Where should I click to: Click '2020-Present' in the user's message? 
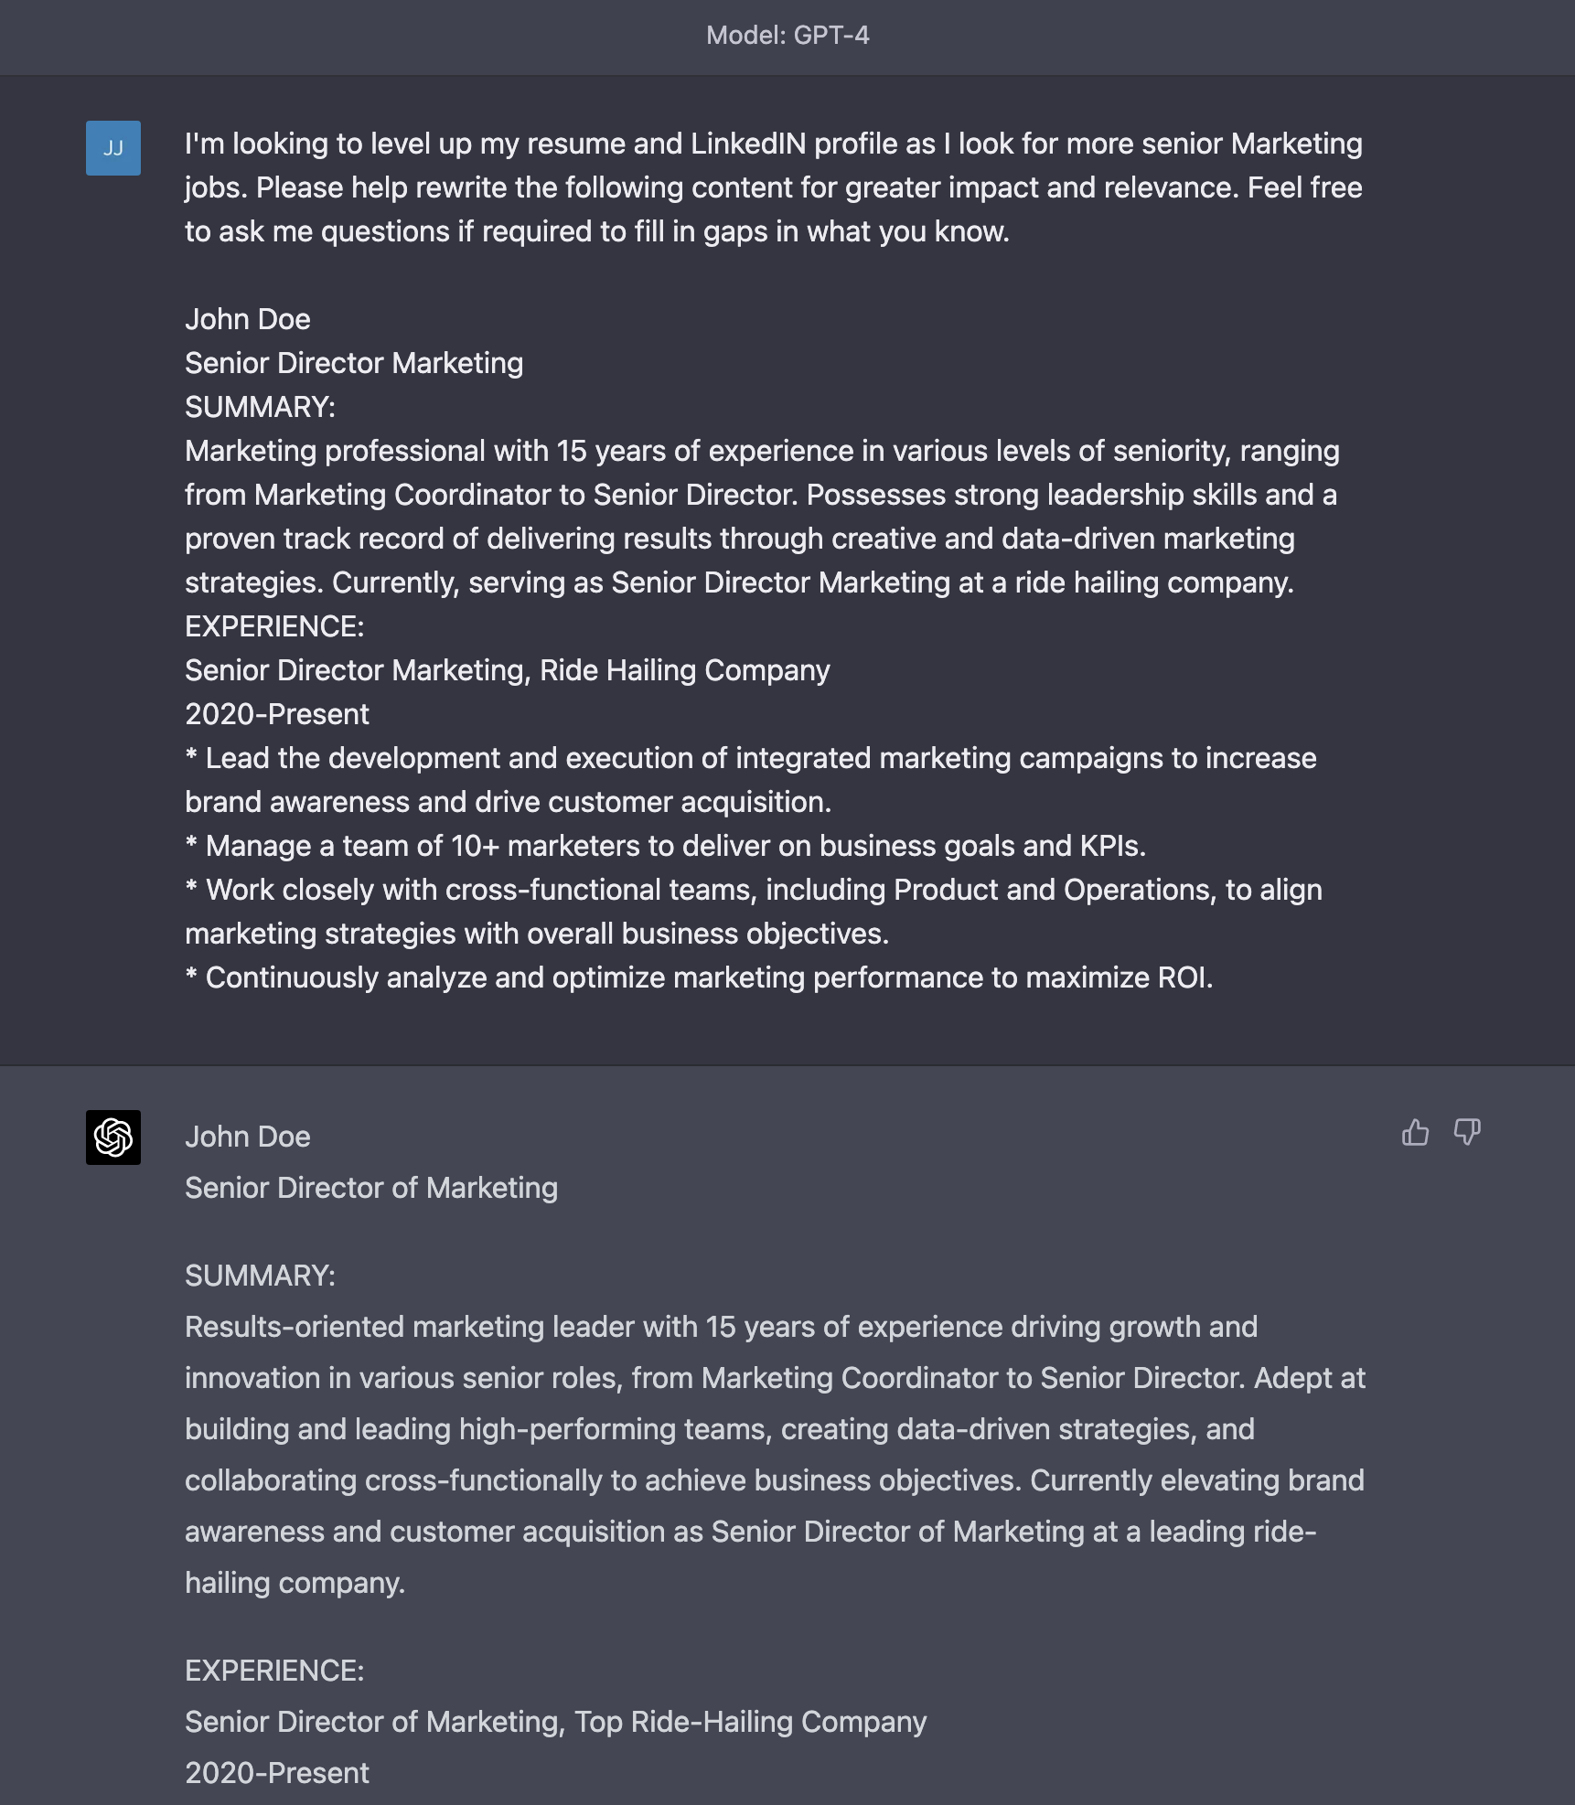tap(277, 714)
